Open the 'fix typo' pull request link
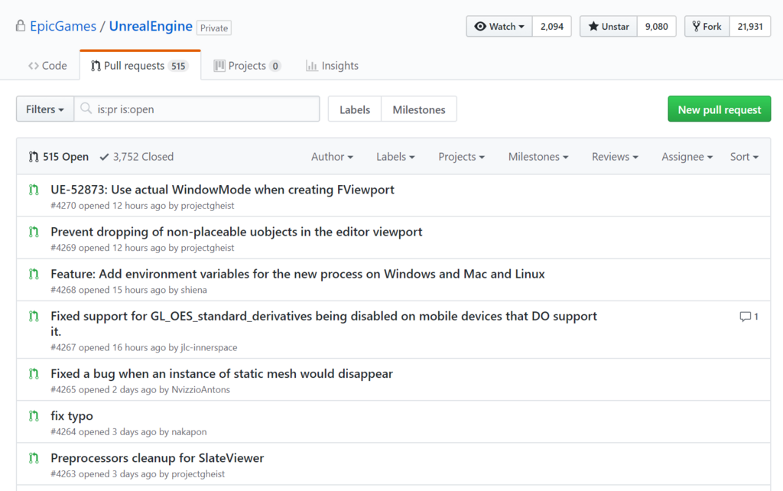This screenshot has height=491, width=783. 72,416
